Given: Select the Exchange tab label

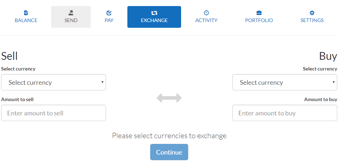Looking at the screenshot, I should [x=154, y=20].
